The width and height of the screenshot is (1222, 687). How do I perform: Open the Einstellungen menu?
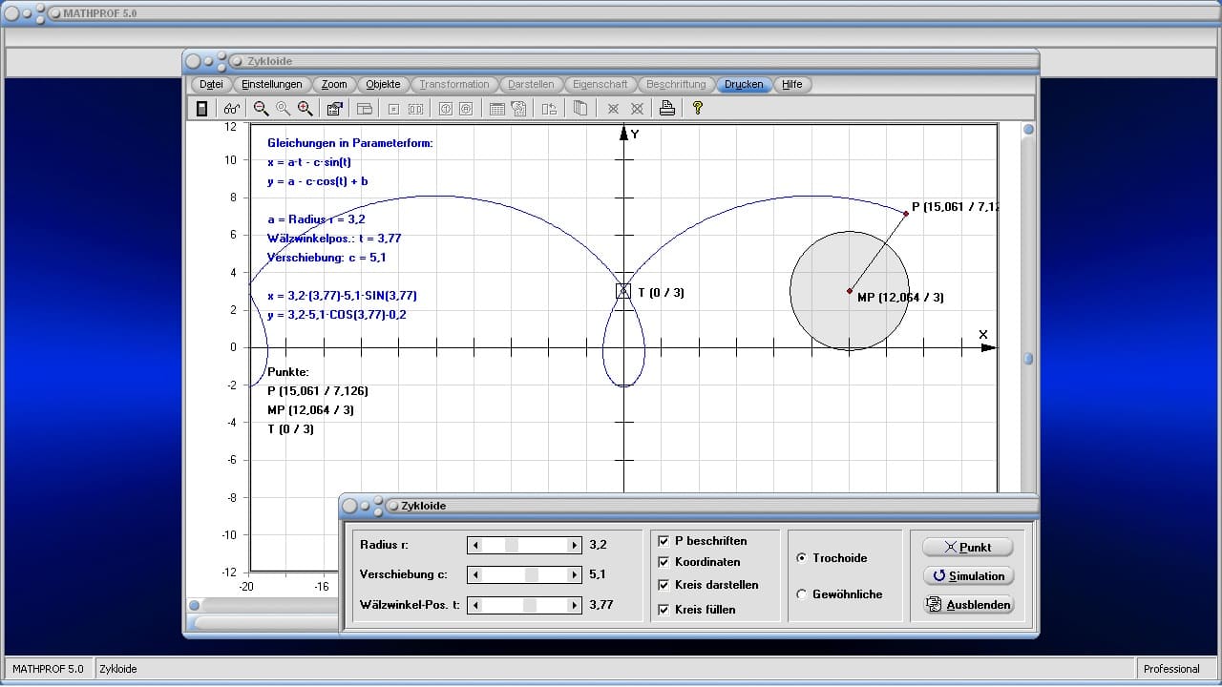(x=272, y=84)
